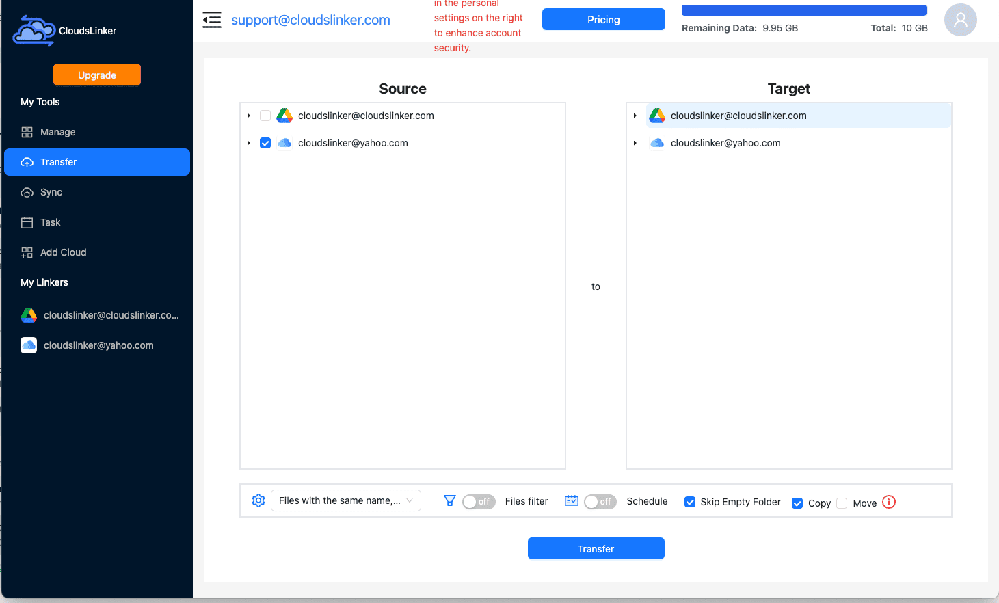Expand Target cloudslinker@cloudslinker.com tree arrow
999x603 pixels.
(x=635, y=116)
